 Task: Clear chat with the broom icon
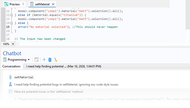[x=56, y=60]
